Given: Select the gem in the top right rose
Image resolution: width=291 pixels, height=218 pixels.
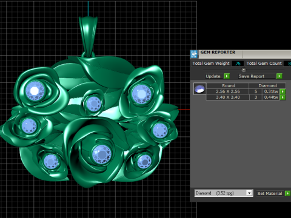Looking at the screenshot, I should point(141,94).
